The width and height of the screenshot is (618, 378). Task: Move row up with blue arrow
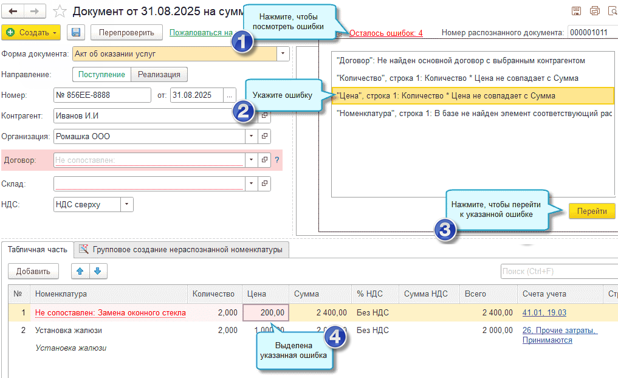tap(80, 271)
